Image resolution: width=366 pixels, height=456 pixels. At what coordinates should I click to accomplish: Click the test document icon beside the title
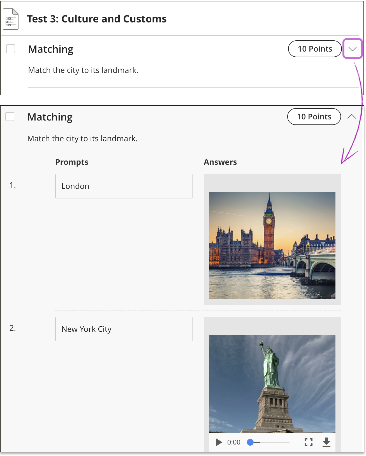pyautogui.click(x=11, y=19)
